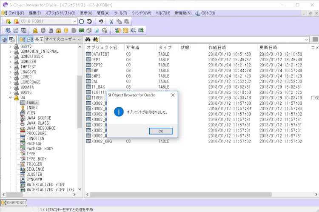Collapse the OB user node
Image resolution: width=319 pixels, height=212 pixels.
tap(10, 97)
